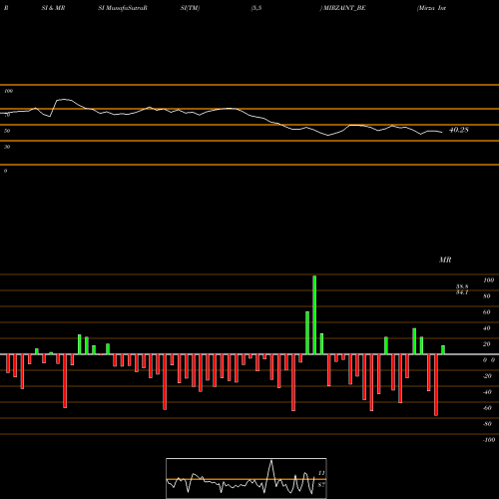Click the 38.8 value in MR panel
The width and height of the screenshot is (499, 499).
point(462,286)
